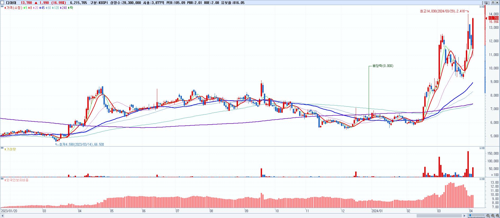500x218 pixels.
Task: Click the current price tag 13,700 on axis
Action: pyautogui.click(x=494, y=18)
